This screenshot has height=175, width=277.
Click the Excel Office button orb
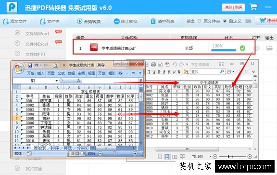coord(19,68)
